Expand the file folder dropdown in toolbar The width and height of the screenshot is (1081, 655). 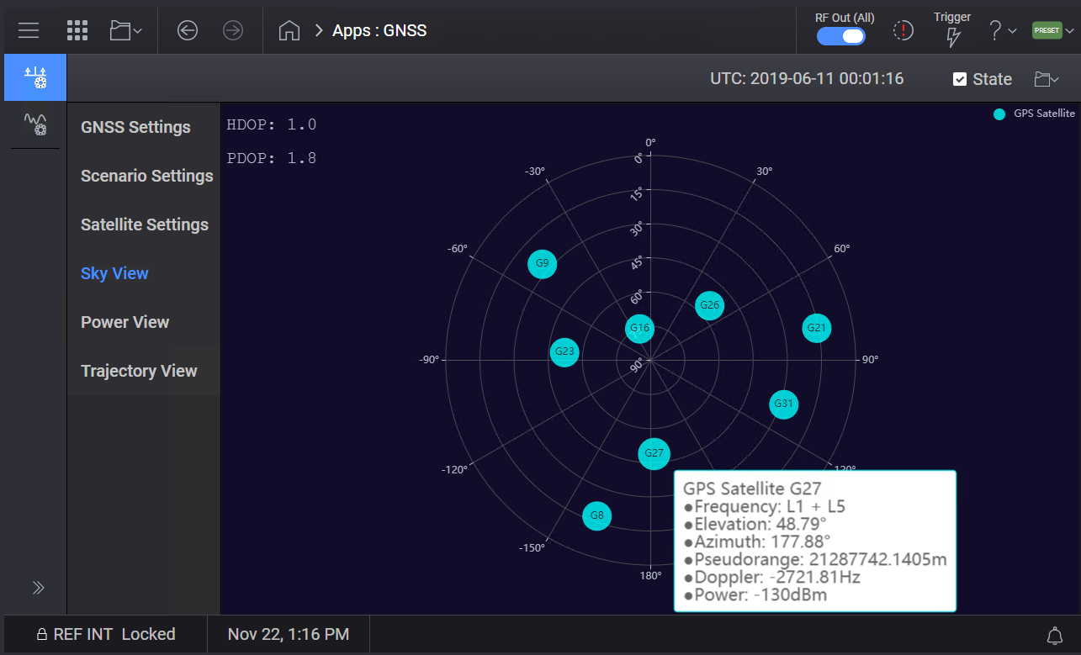(x=124, y=30)
